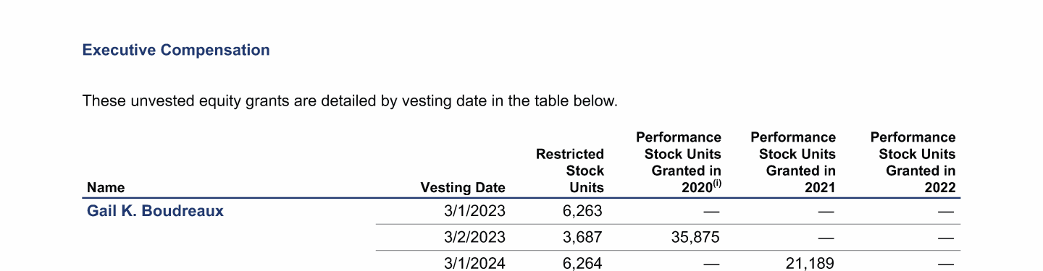Click the 21,189 performance units value
Viewport: 1043px width, 271px height.
810,263
